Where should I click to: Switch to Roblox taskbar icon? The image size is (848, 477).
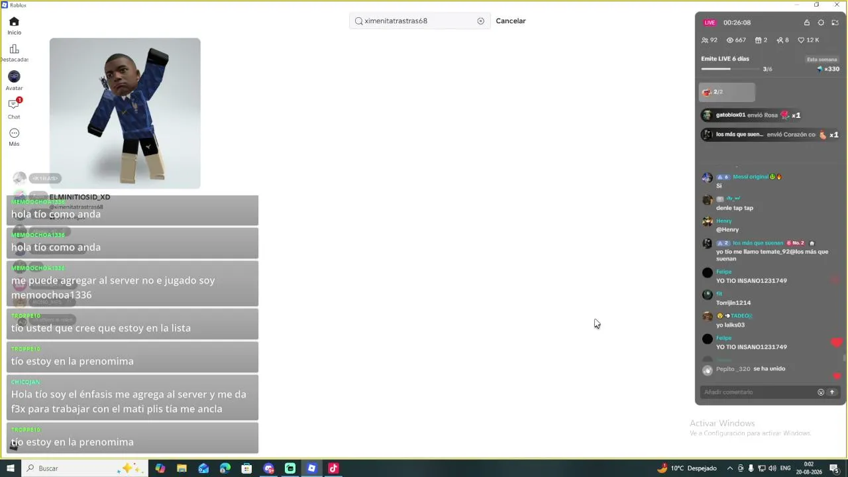tap(311, 468)
